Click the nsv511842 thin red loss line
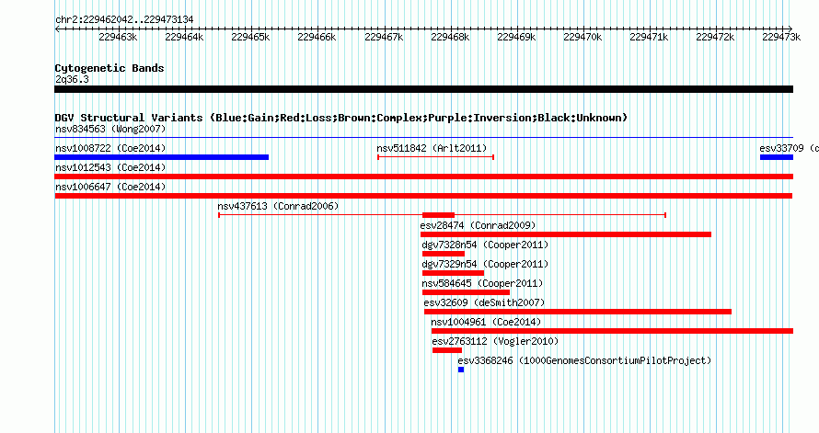The image size is (819, 433). pos(435,157)
